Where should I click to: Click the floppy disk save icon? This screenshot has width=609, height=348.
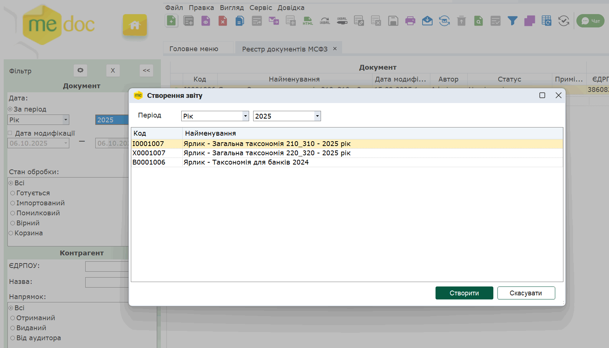point(393,21)
